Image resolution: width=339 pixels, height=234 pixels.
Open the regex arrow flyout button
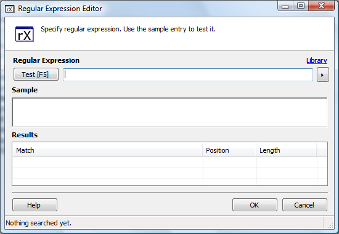tap(322, 75)
